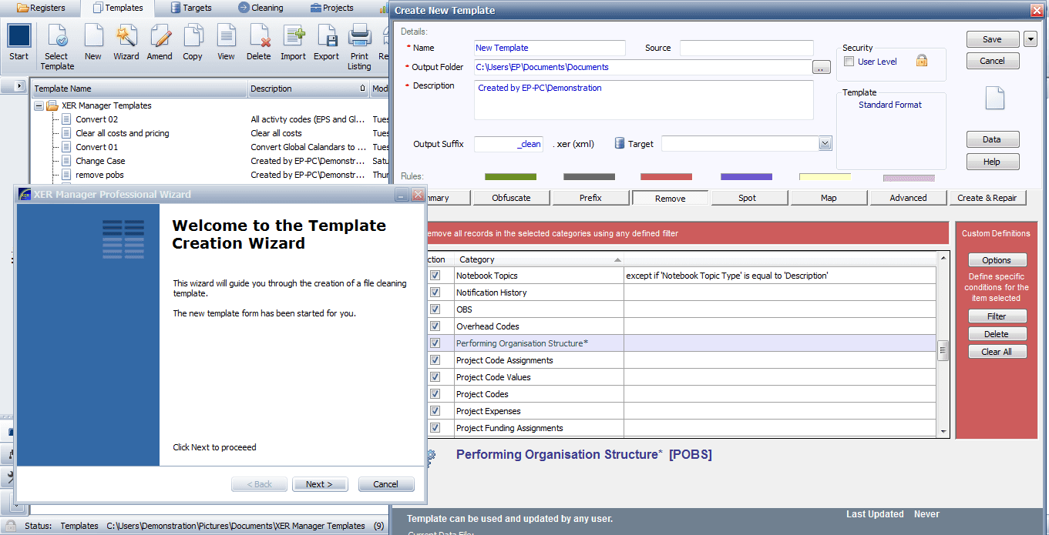
Task: Select the 'remove pobs' template row
Action: (x=99, y=175)
